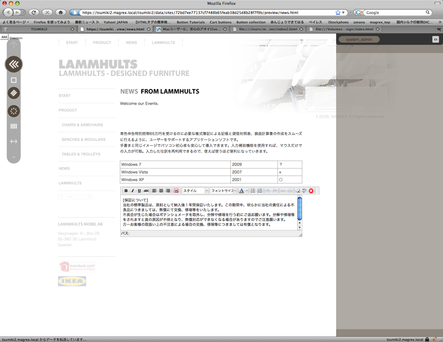
Task: Switch to the TSUMiKi2 browser tab
Action: [39, 29]
